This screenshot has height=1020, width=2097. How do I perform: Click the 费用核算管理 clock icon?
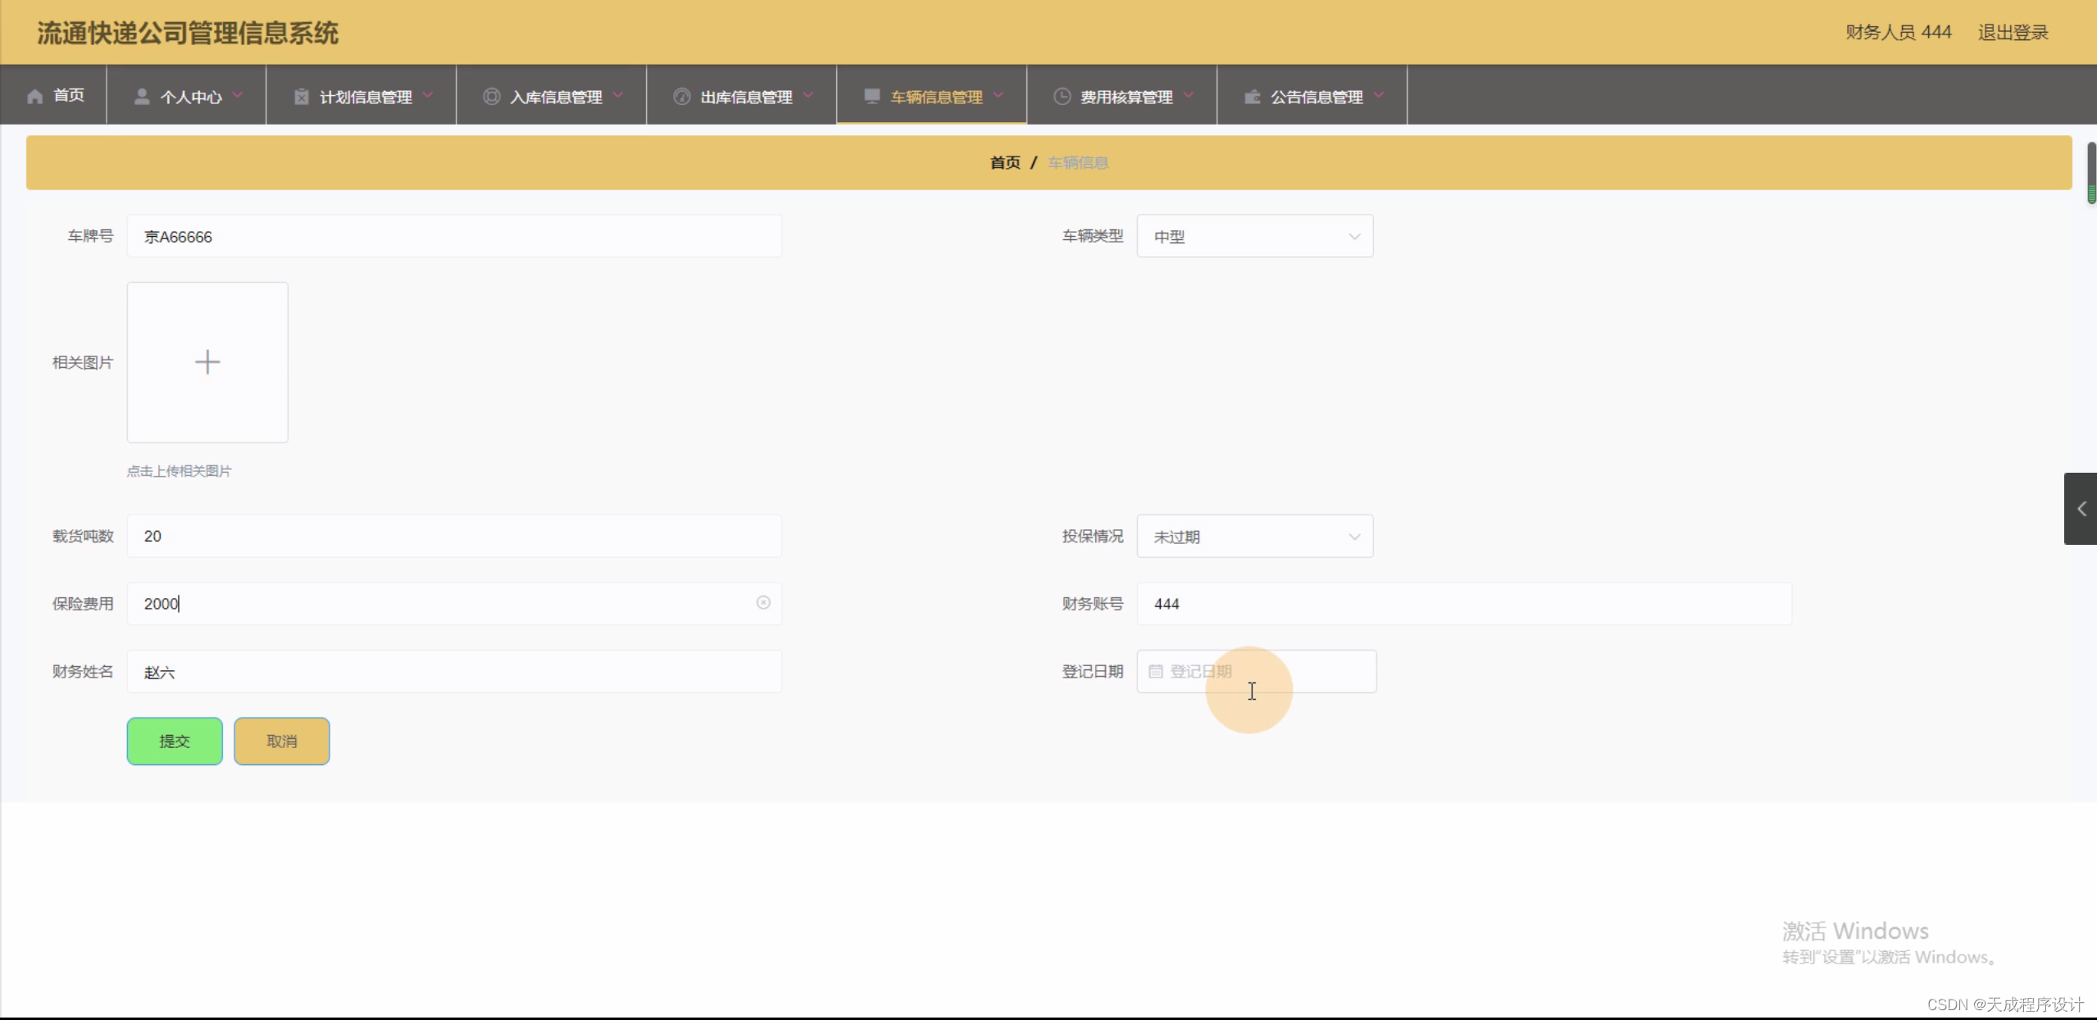tap(1061, 95)
